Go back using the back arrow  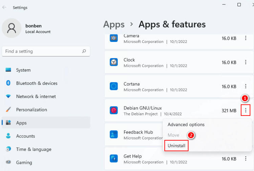click(4, 7)
